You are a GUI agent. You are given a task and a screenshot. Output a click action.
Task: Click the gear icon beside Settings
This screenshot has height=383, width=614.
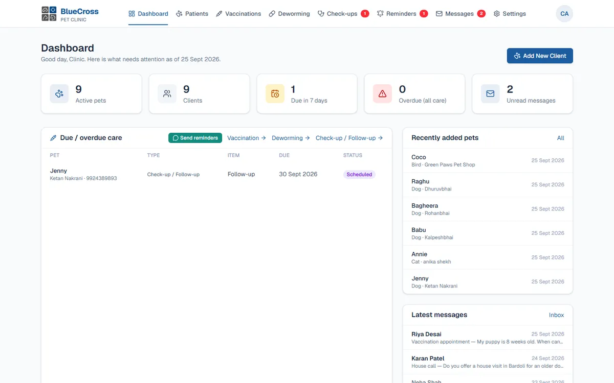[496, 14]
